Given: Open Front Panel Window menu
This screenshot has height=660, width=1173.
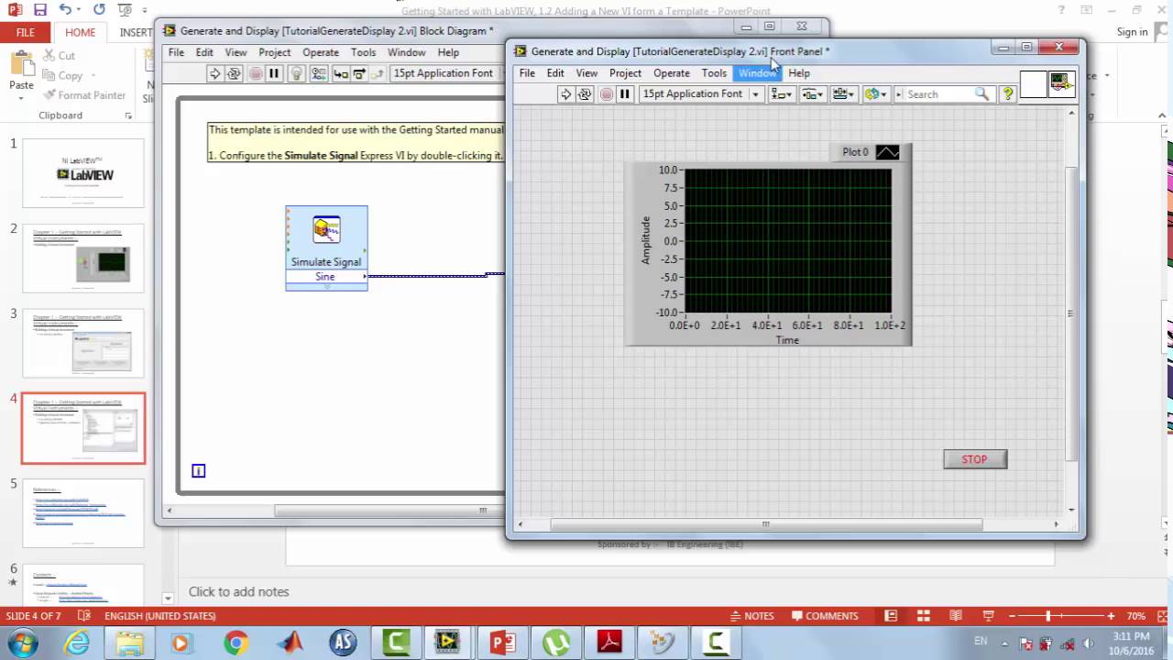Looking at the screenshot, I should [x=758, y=72].
